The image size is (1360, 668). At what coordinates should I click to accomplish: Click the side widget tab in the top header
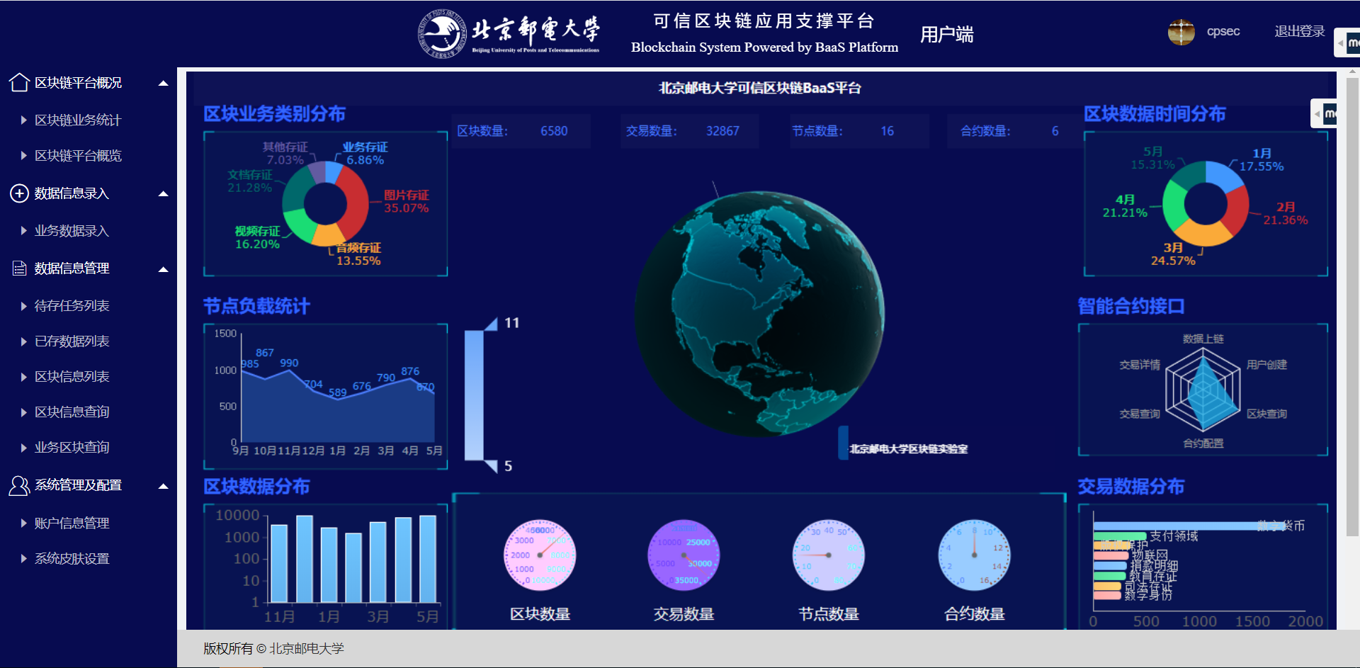pyautogui.click(x=1347, y=43)
